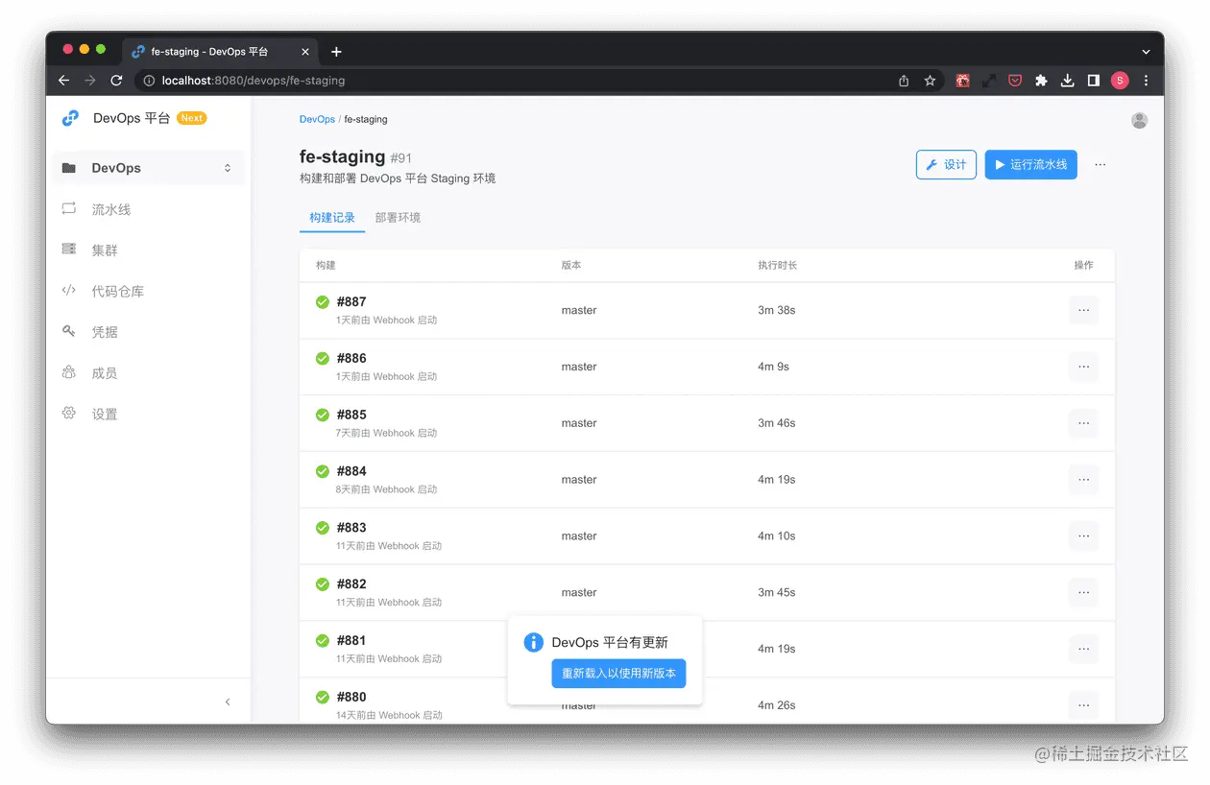
Task: Open the 流水线 pipeline sidebar item
Action: (149, 209)
